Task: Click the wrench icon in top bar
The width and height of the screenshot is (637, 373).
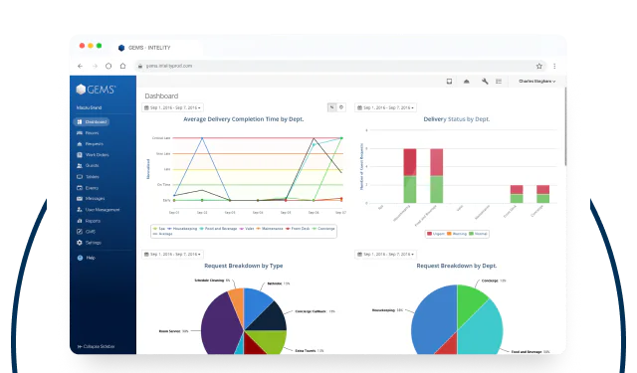Action: click(485, 82)
